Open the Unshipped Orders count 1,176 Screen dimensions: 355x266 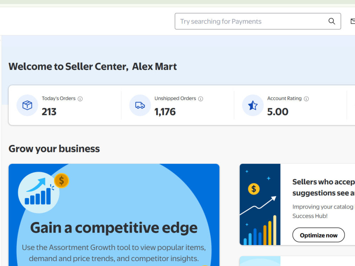tap(165, 112)
